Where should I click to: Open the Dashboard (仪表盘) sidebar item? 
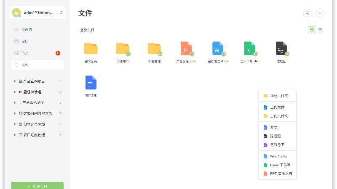tap(37, 30)
